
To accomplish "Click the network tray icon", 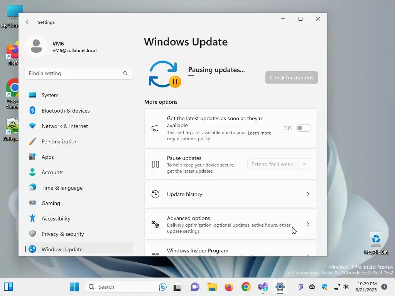I will click(336, 287).
